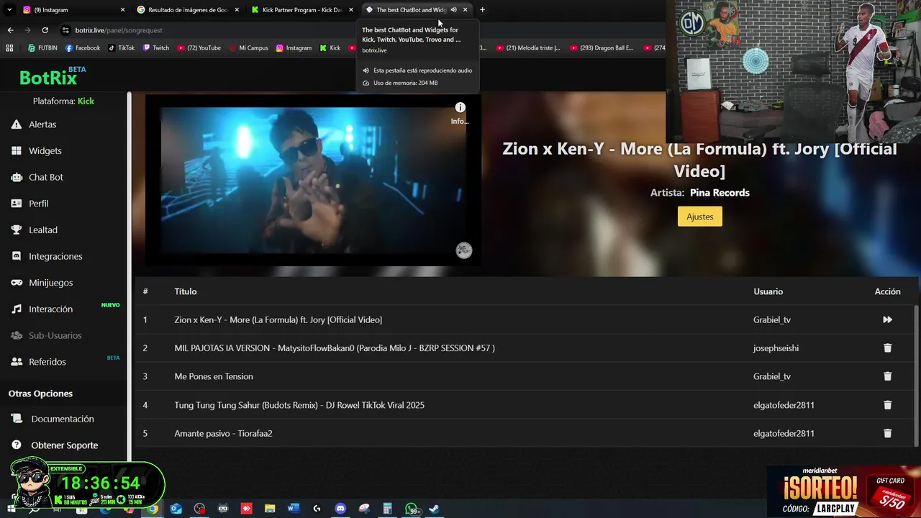Delete the MIL PAJOTAS IA VERSION song

887,348
